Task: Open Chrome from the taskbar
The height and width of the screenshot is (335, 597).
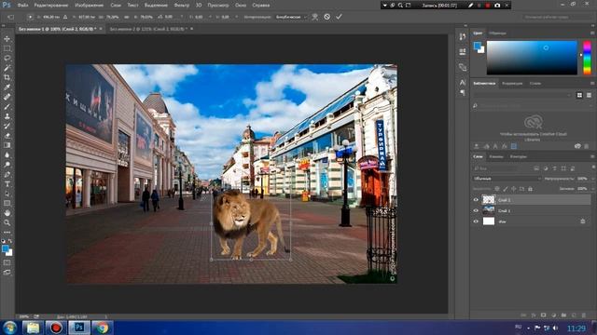Action: coord(102,328)
